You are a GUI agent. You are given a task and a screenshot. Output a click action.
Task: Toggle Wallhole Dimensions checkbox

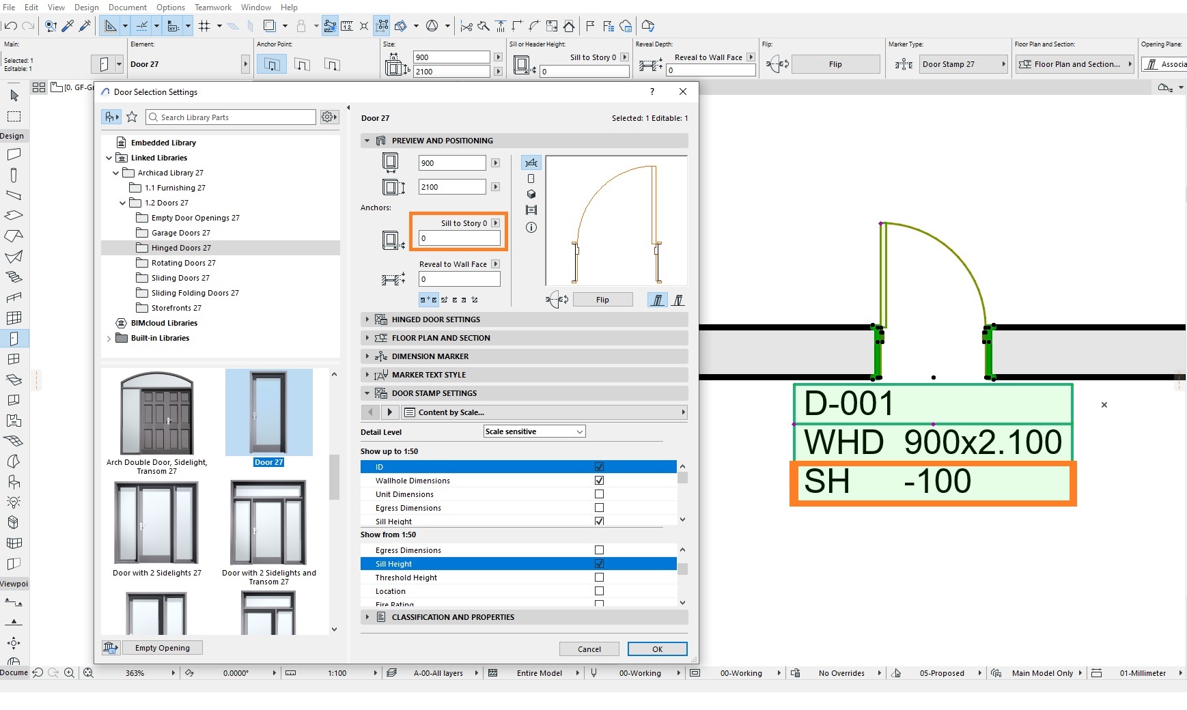click(599, 481)
